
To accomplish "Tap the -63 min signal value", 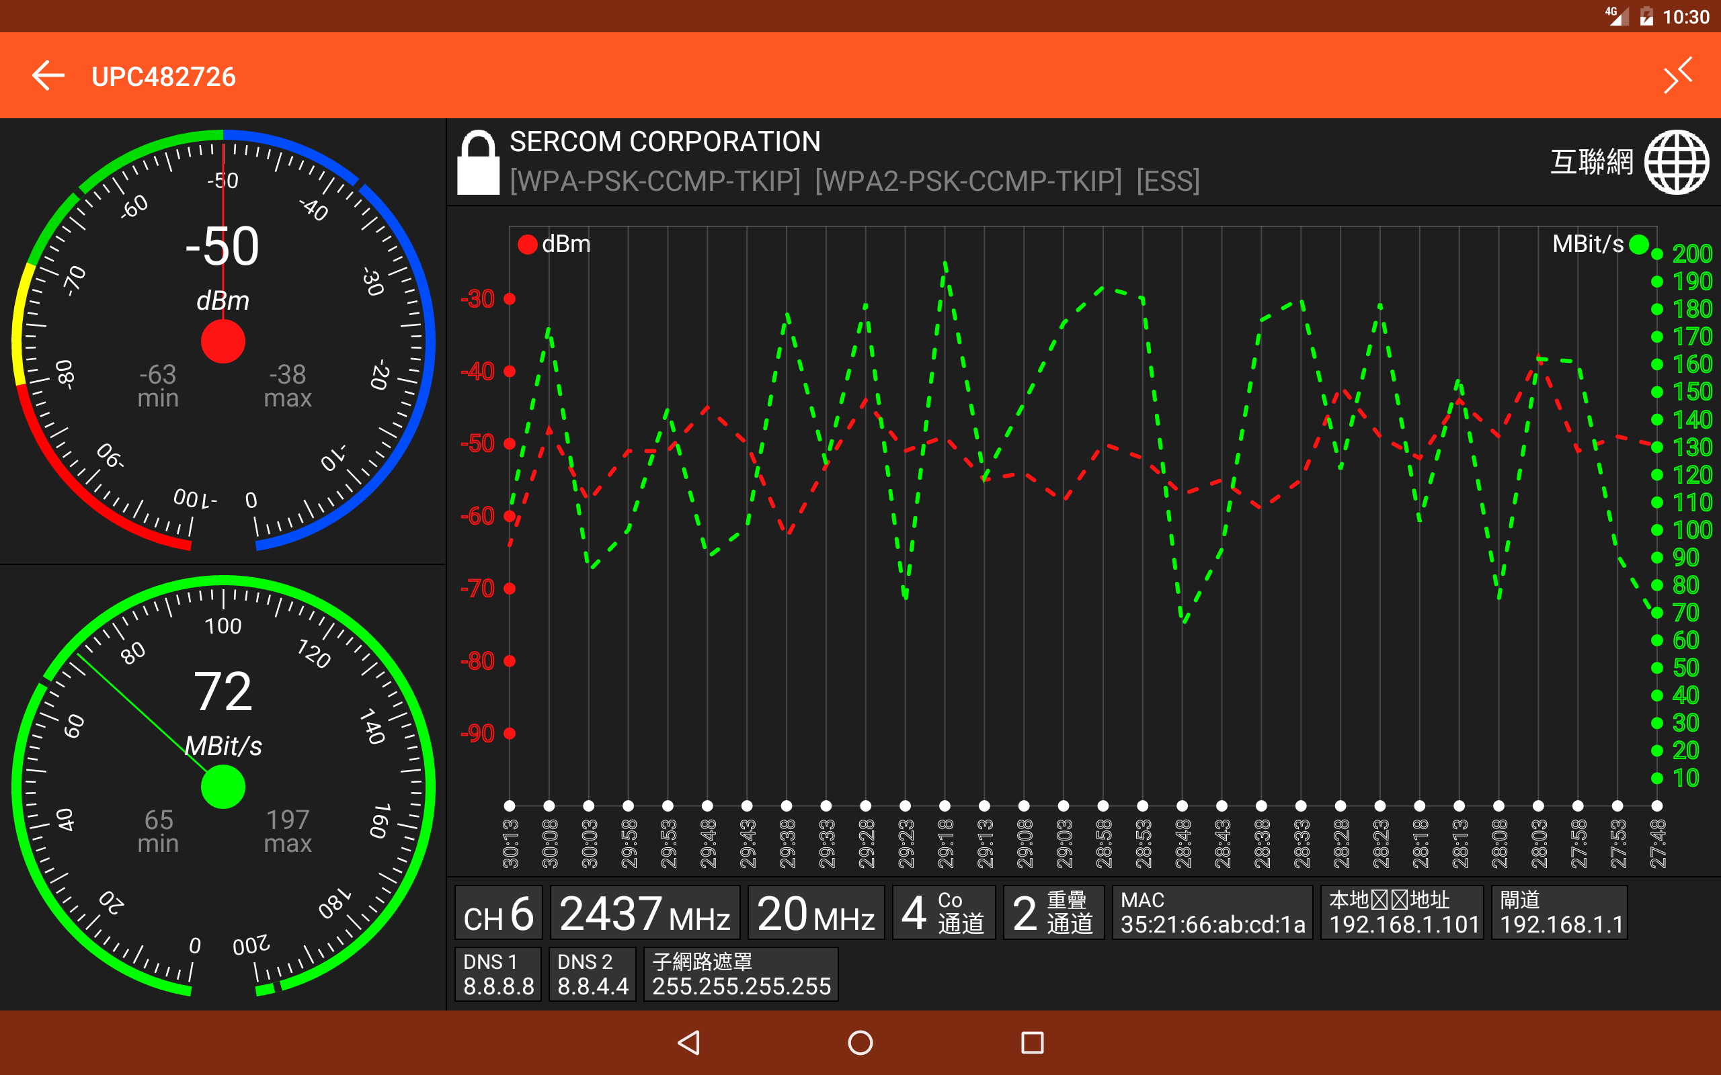I will coord(158,374).
